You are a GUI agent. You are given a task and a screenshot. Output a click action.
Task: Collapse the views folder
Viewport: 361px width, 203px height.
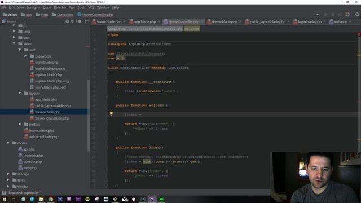[14, 43]
